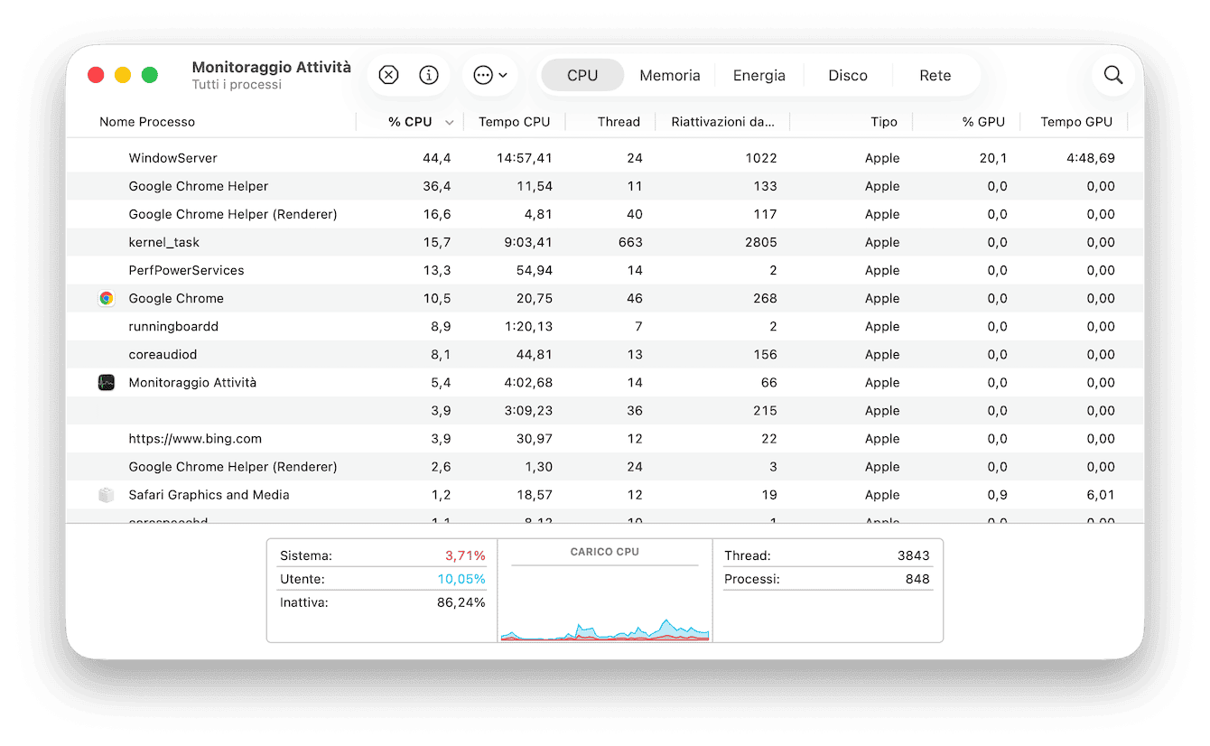Select the runningboardd process
The image size is (1210, 746).
click(x=173, y=326)
